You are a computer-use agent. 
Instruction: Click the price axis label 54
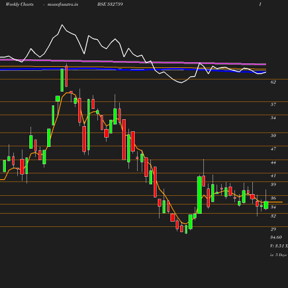coord(273,118)
